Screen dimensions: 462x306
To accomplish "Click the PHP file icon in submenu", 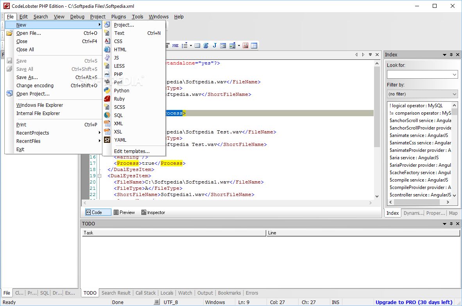I will (107, 74).
